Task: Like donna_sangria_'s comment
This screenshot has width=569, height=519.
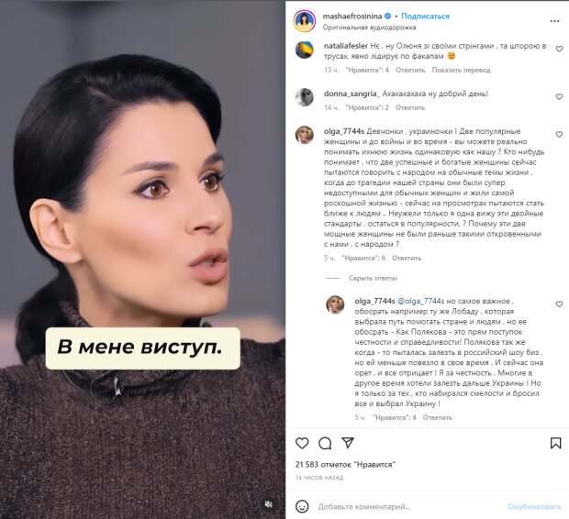Action: tap(559, 97)
